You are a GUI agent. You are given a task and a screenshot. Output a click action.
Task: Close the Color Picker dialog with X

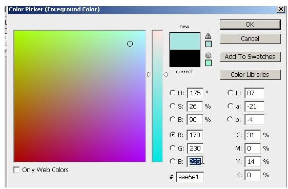pos(281,9)
